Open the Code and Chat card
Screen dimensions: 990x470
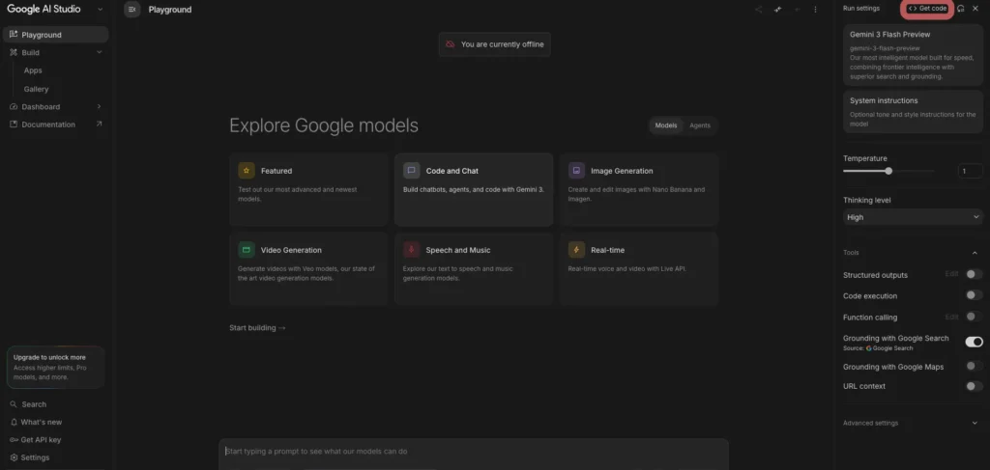pos(474,189)
